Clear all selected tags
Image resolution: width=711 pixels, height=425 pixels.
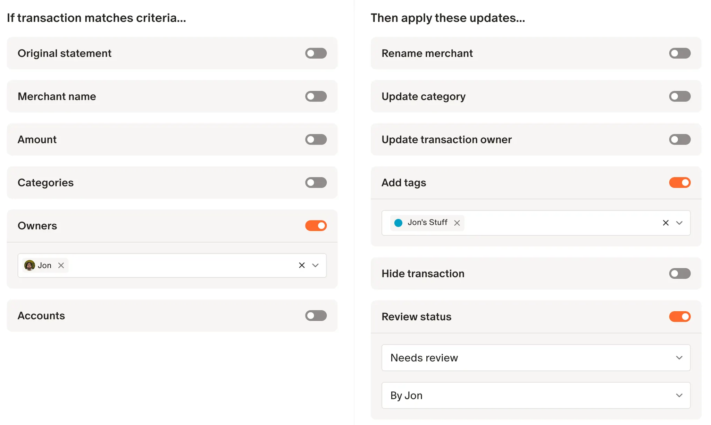click(x=666, y=223)
